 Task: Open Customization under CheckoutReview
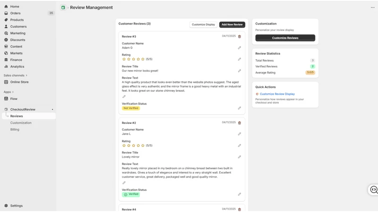pyautogui.click(x=21, y=123)
